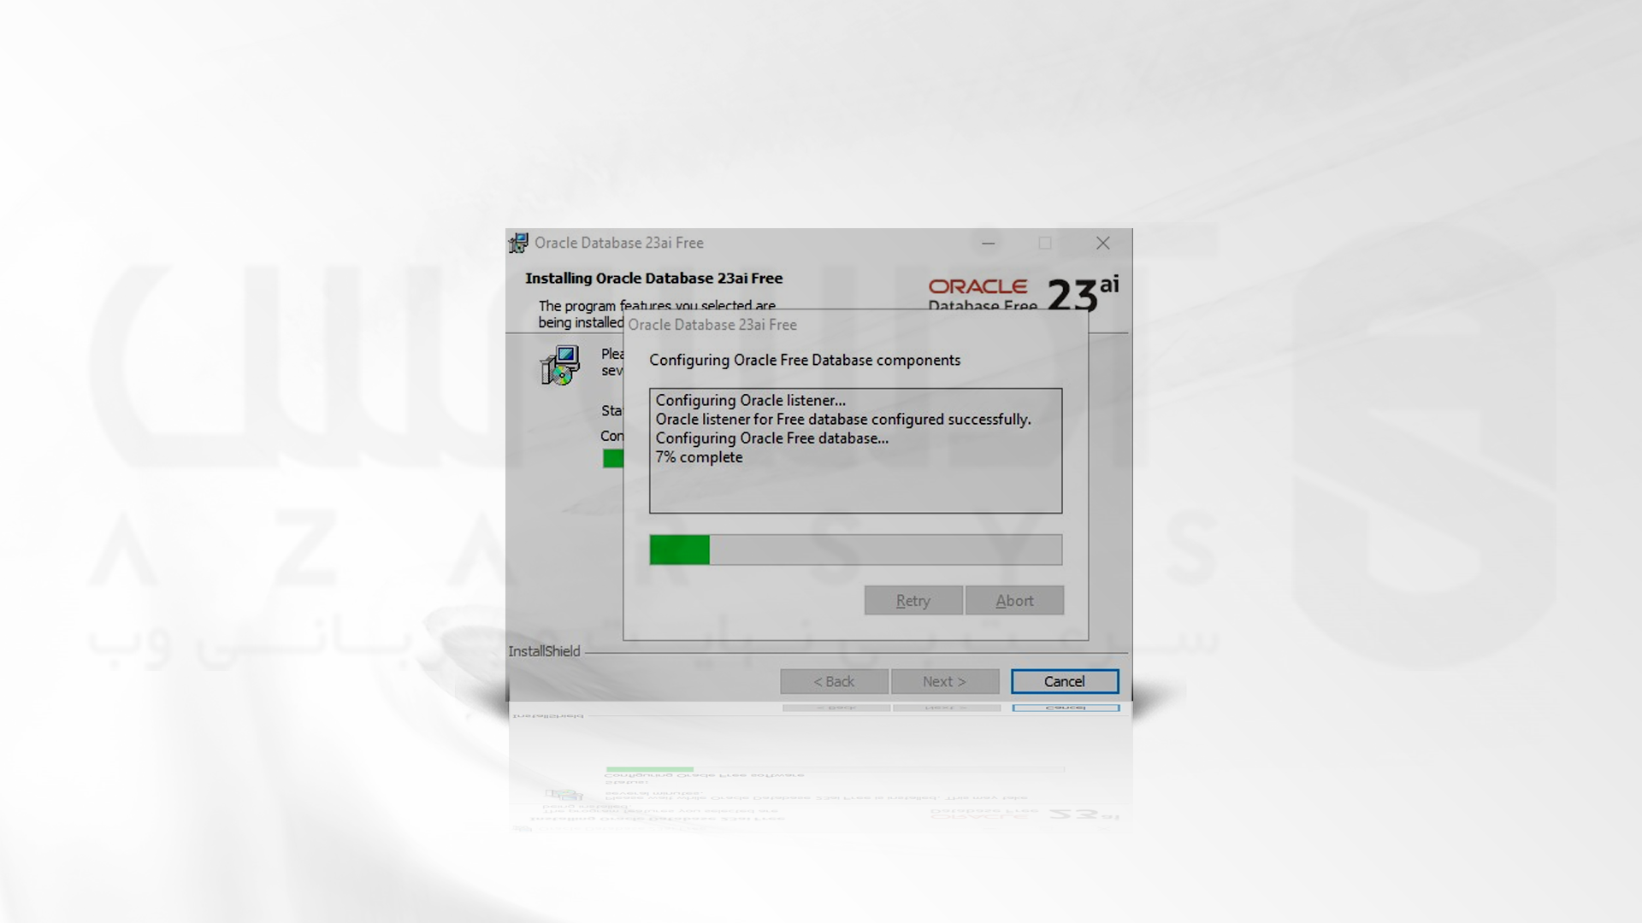This screenshot has height=923, width=1642.
Task: Click the configuration status log text area
Action: (855, 450)
